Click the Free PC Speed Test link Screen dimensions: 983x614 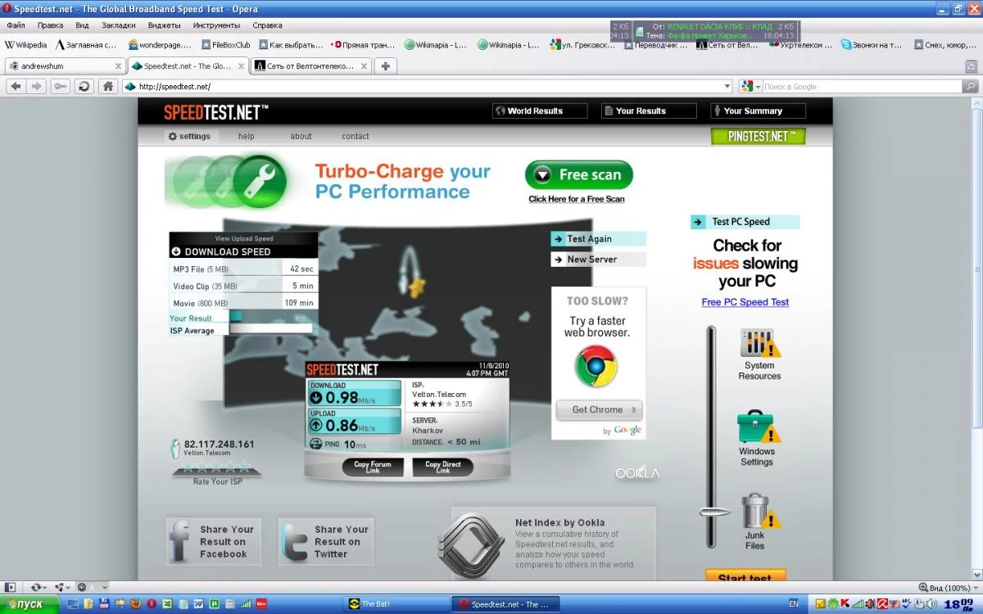click(x=745, y=302)
